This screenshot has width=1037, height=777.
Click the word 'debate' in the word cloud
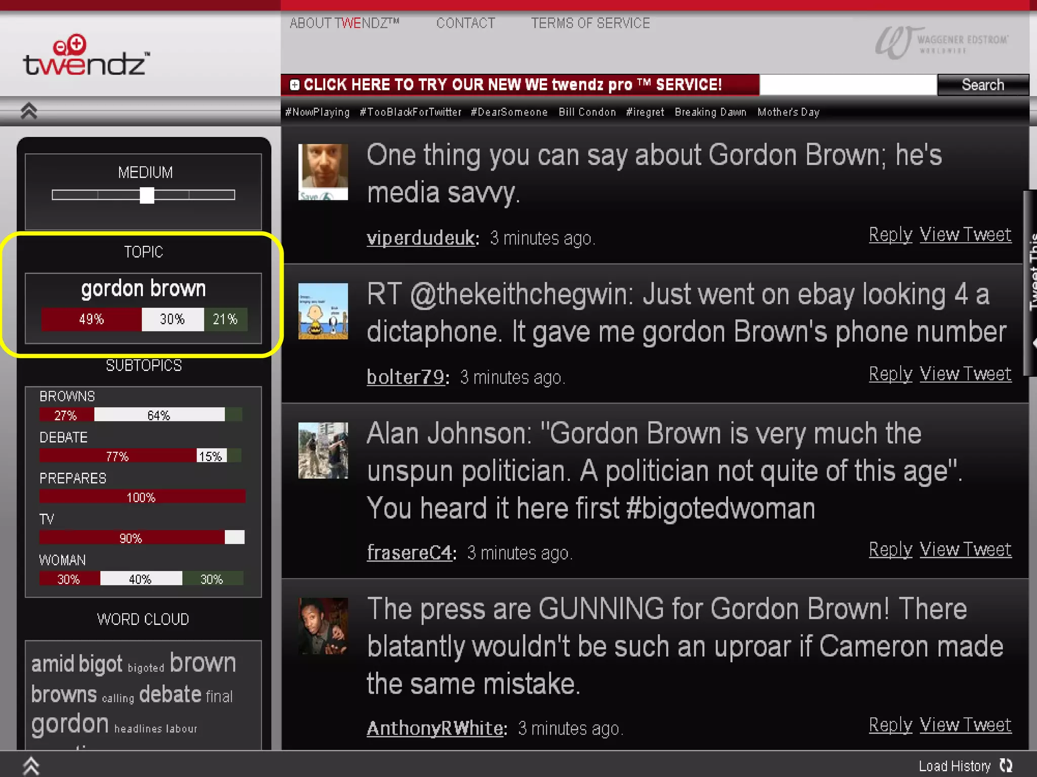pos(170,695)
